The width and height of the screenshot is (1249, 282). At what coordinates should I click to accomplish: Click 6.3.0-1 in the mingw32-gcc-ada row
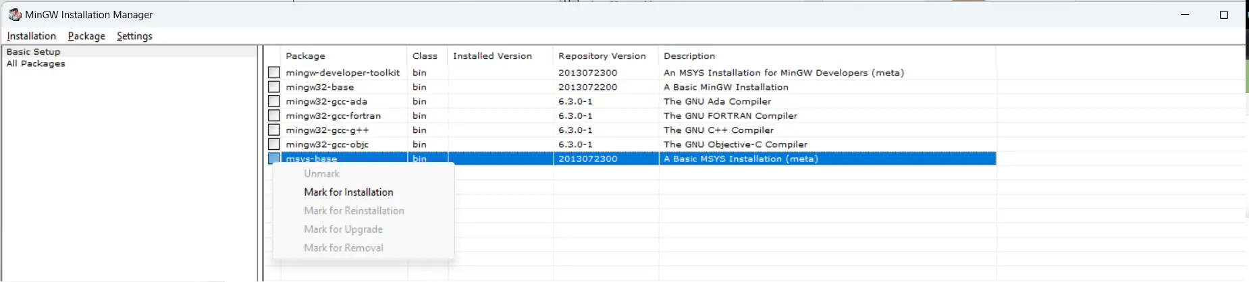click(x=575, y=101)
